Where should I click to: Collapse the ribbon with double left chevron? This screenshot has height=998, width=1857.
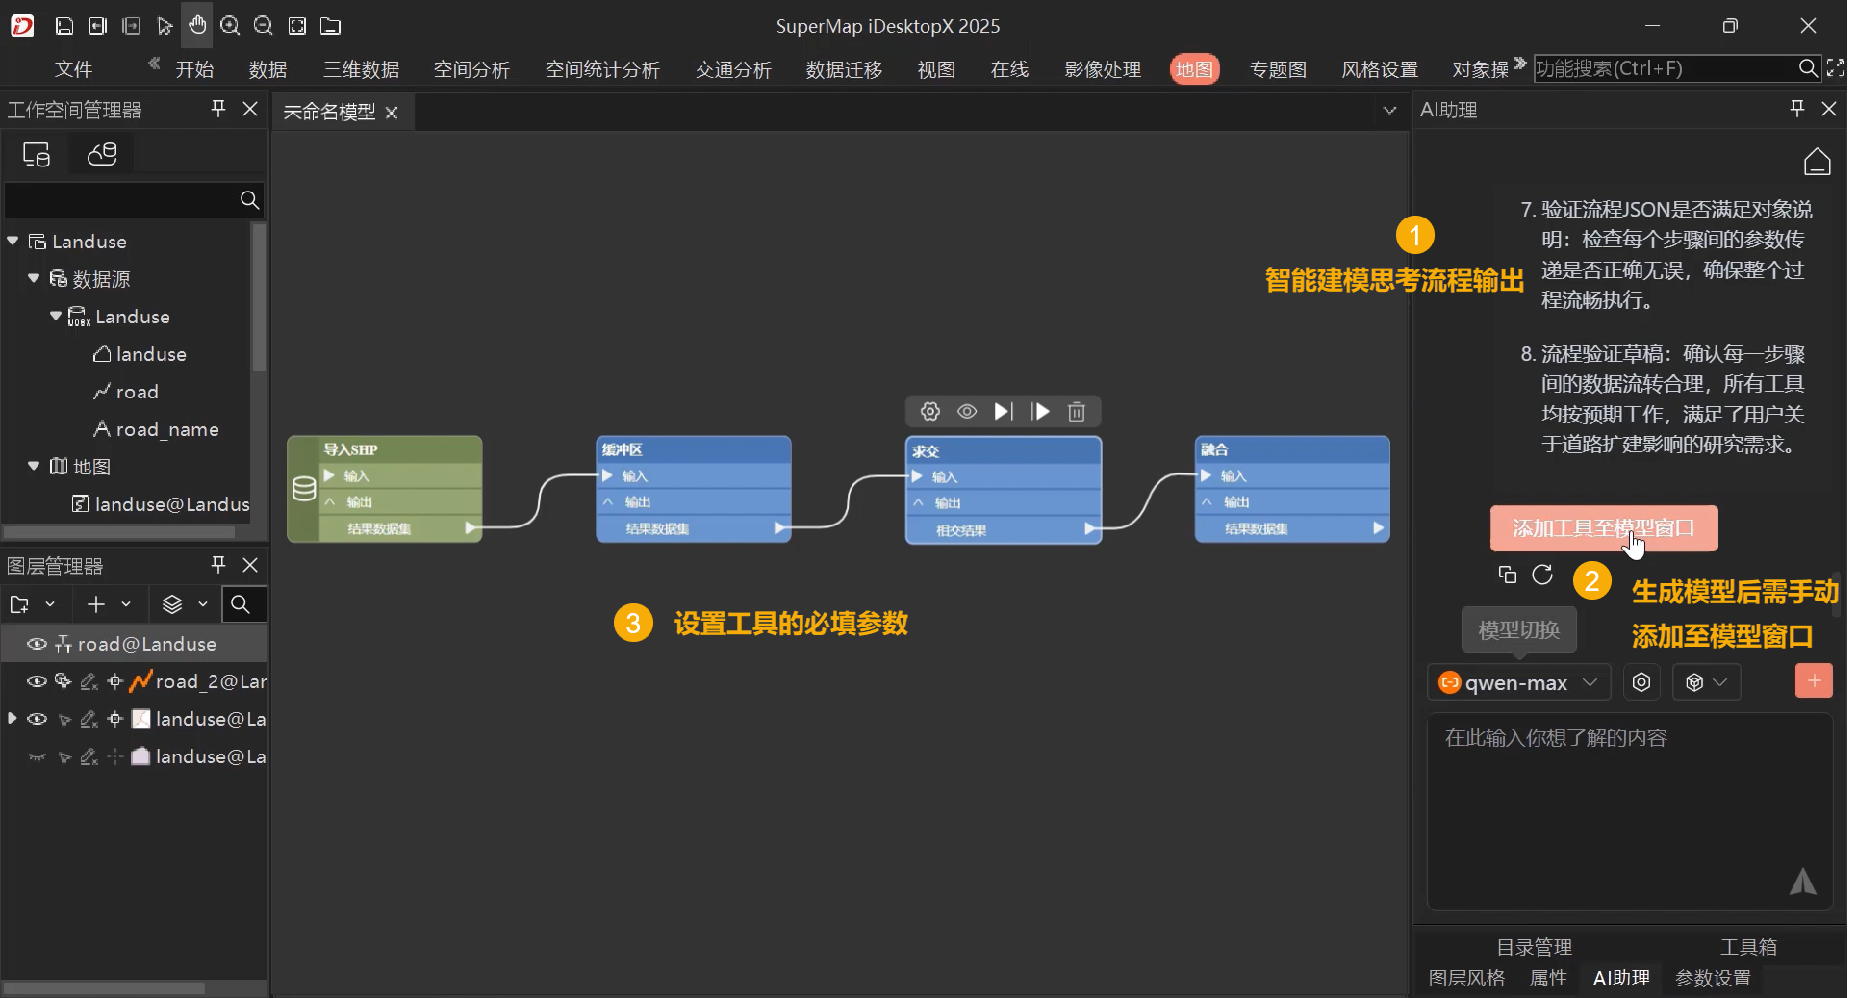153,64
